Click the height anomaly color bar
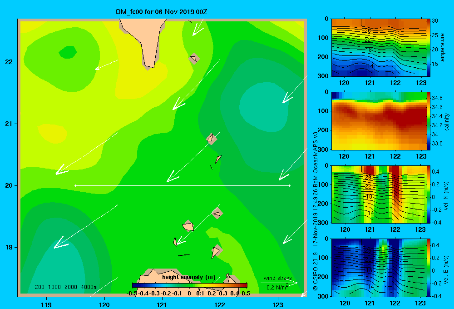This screenshot has width=454, height=309. point(190,285)
